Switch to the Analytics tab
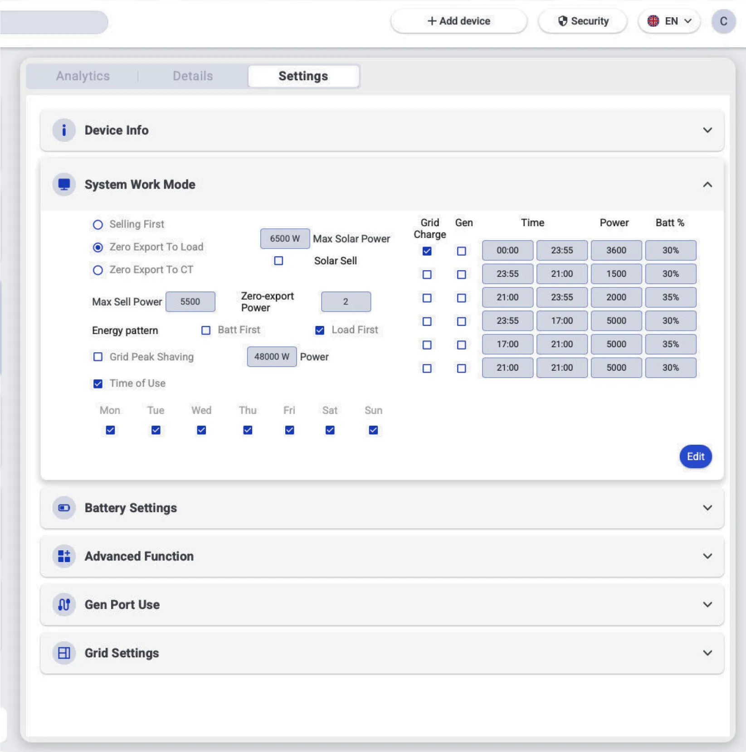 (x=83, y=76)
